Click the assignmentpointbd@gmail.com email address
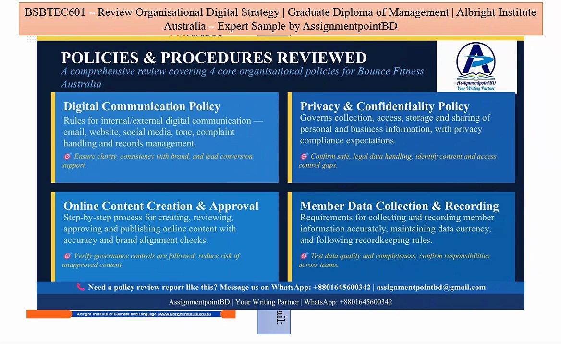Image resolution: width=561 pixels, height=345 pixels. click(431, 287)
